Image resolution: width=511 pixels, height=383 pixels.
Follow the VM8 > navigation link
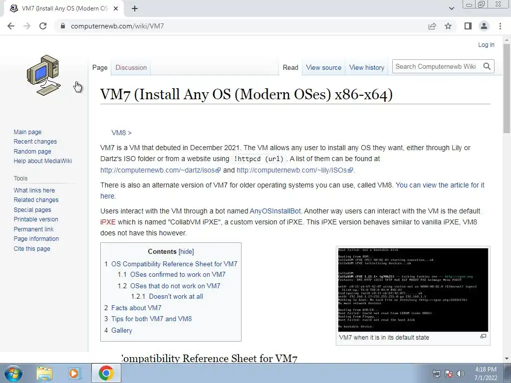click(121, 133)
